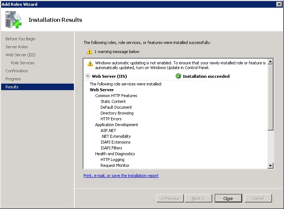284x209 pixels.
Task: Click the ASP.NET entry in installed services
Action: pyautogui.click(x=108, y=130)
